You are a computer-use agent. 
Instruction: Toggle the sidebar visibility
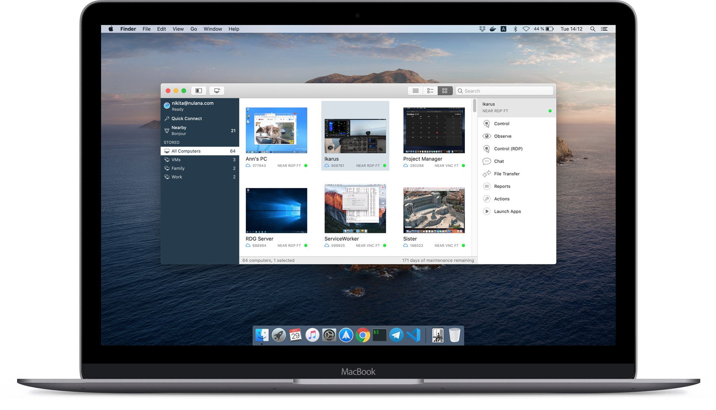[198, 90]
